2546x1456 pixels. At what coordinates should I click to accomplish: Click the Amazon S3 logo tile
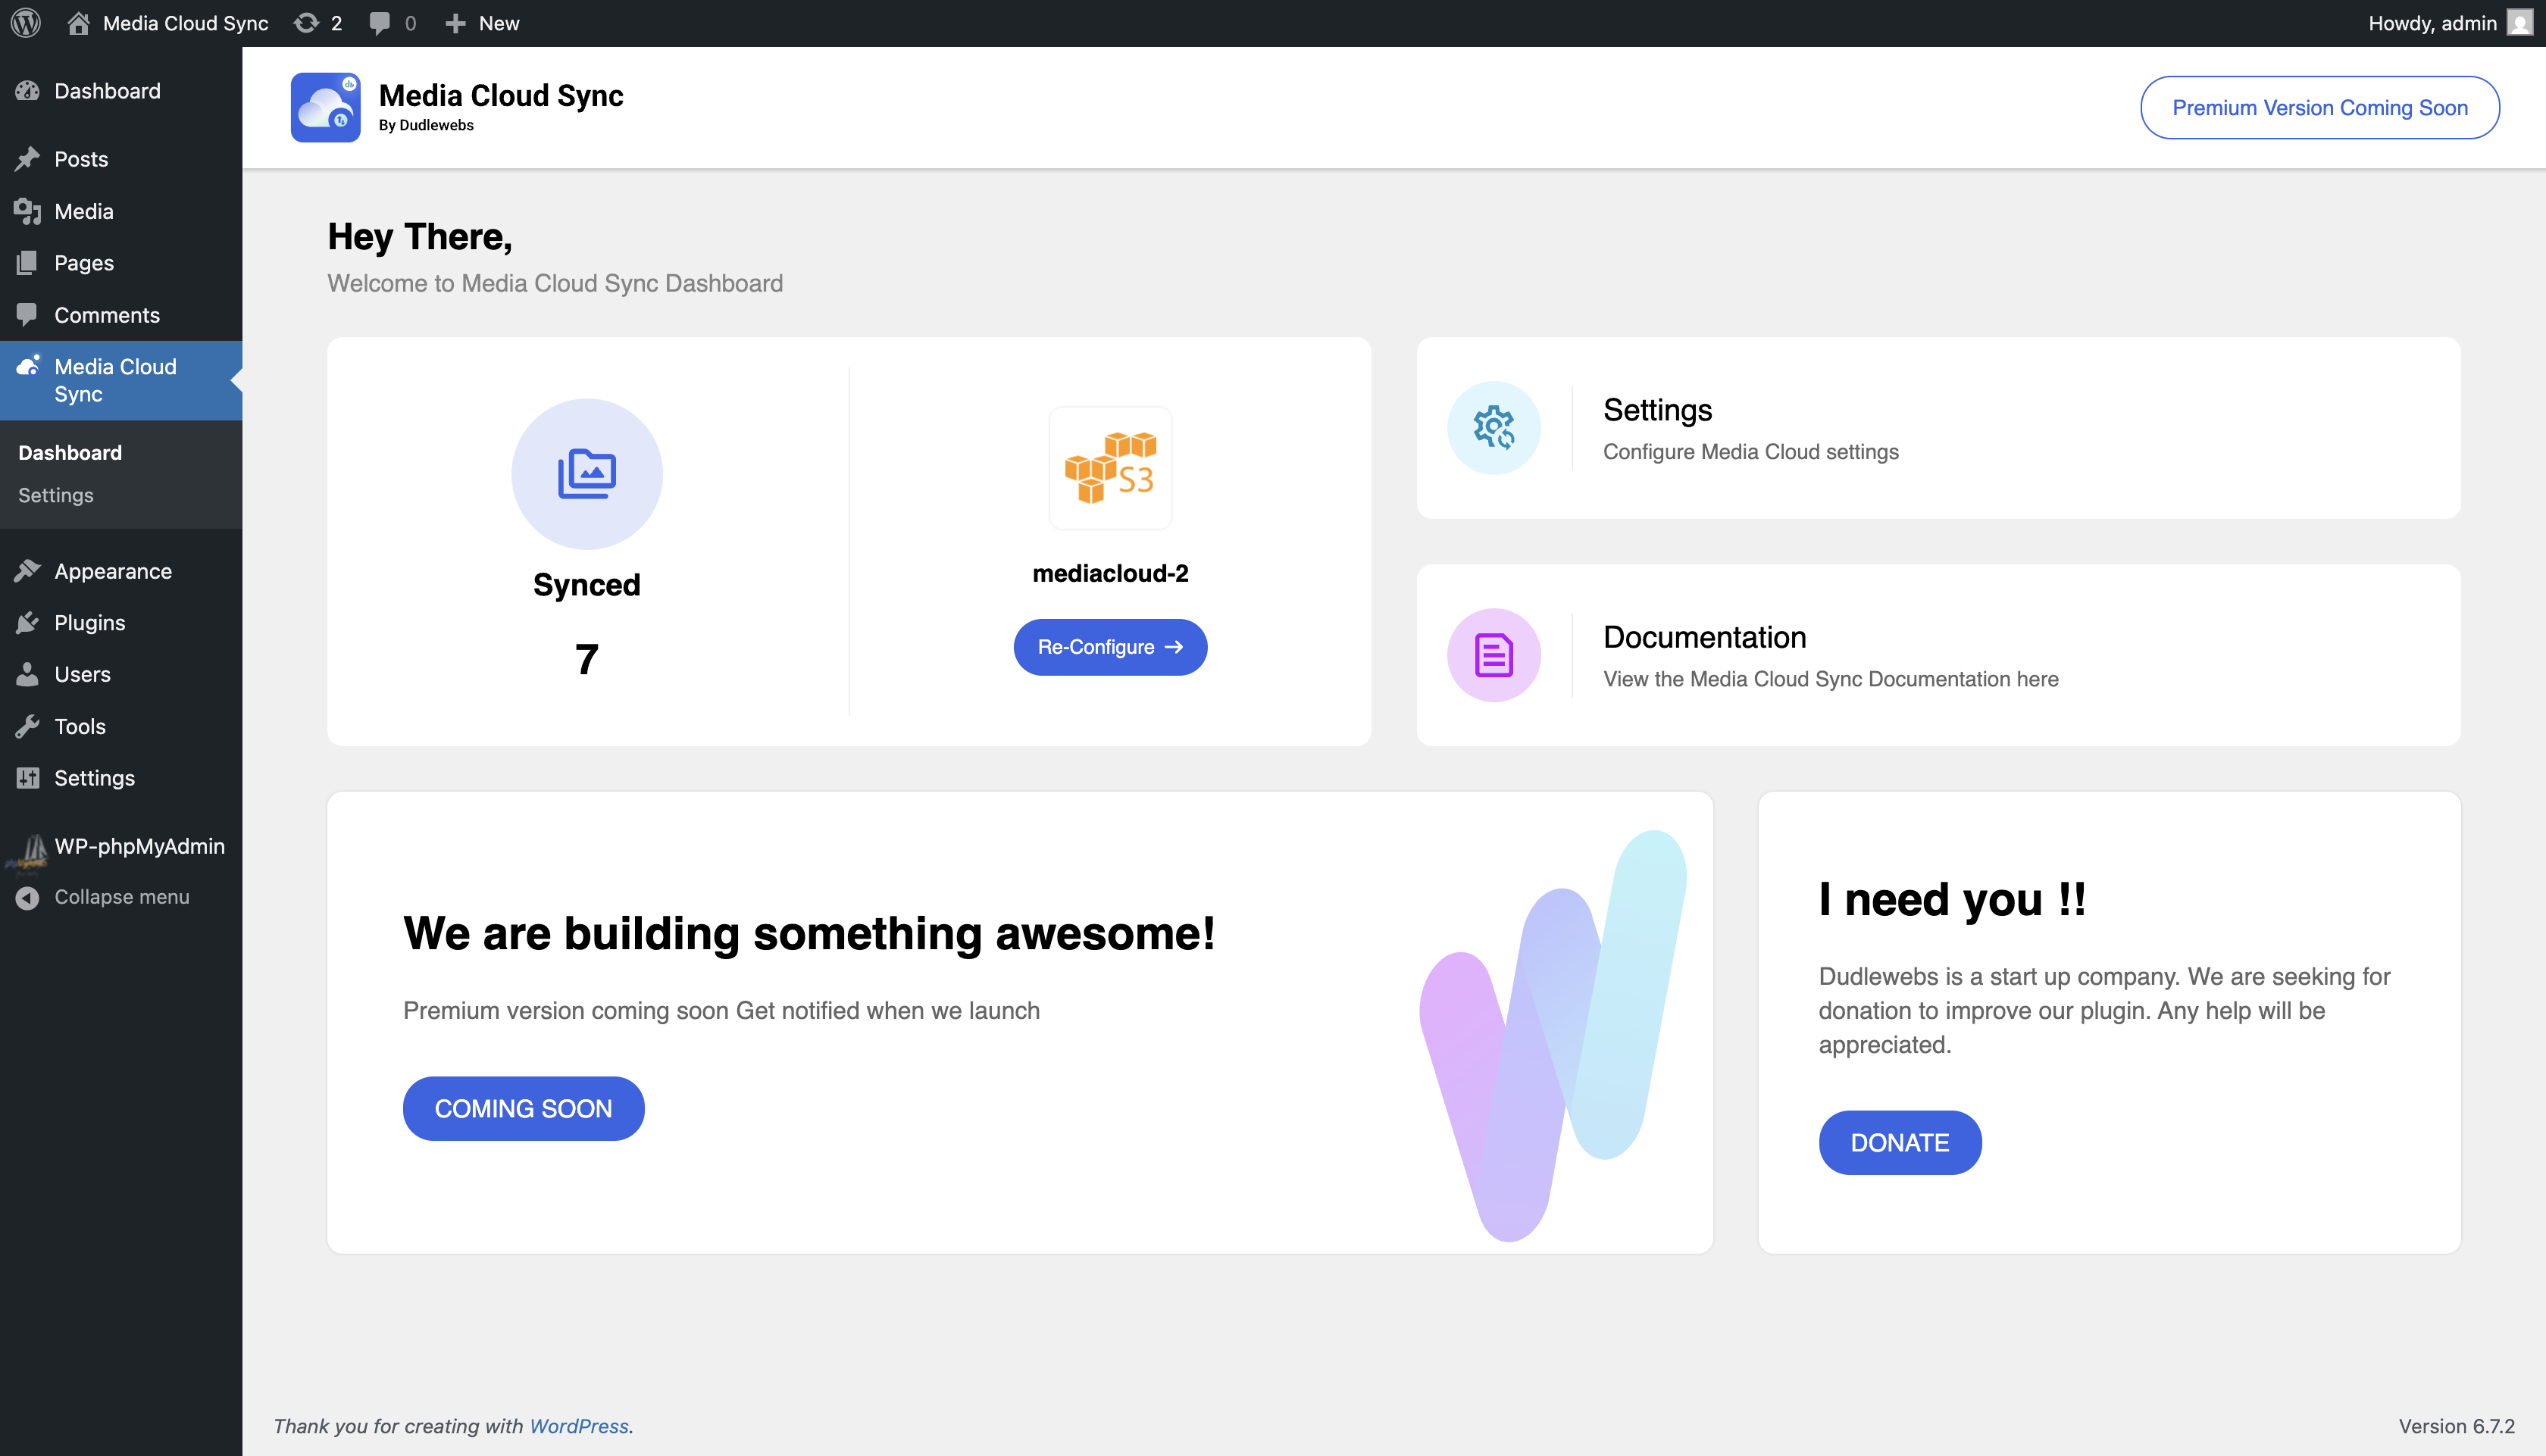click(1110, 468)
